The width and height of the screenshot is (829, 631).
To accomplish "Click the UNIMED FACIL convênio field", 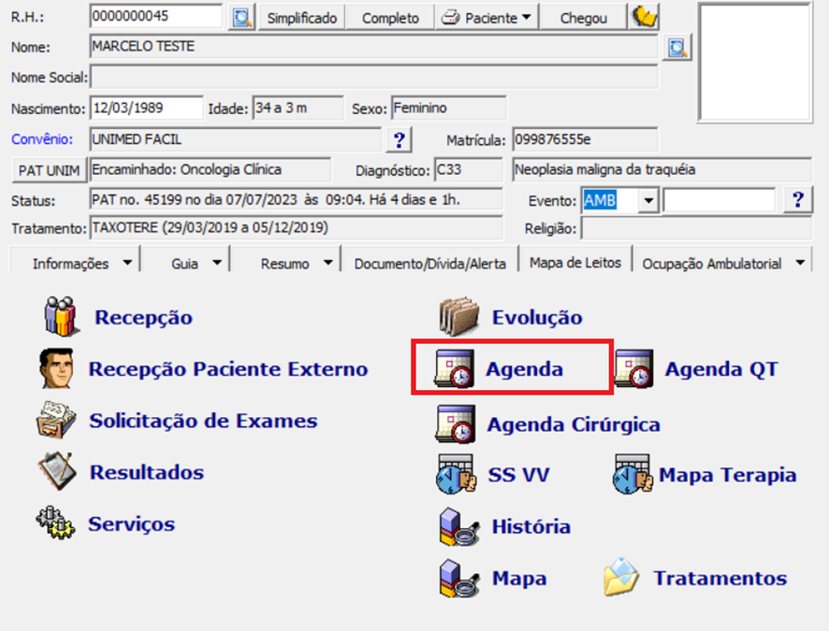I will coord(235,139).
